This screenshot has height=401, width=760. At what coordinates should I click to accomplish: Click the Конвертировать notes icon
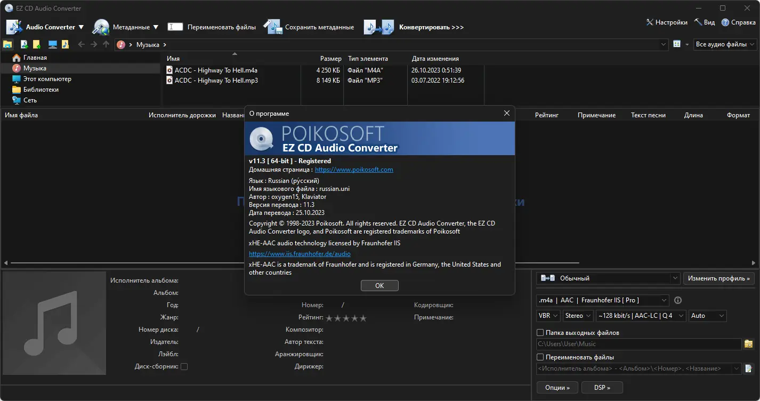pos(379,27)
